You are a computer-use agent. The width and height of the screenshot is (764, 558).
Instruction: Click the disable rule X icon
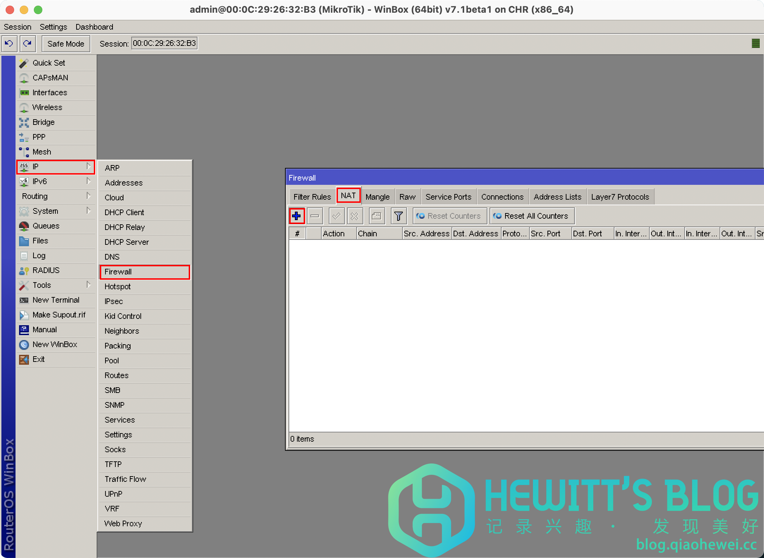[355, 216]
